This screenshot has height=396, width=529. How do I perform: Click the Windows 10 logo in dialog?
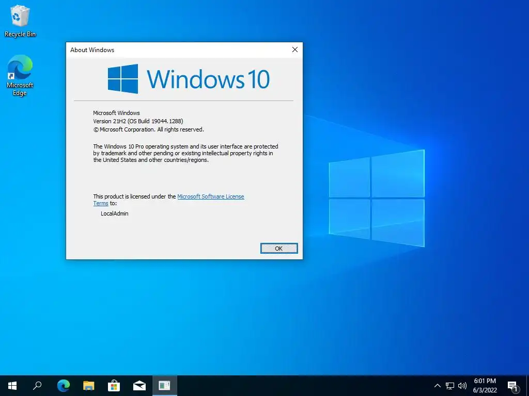(189, 79)
